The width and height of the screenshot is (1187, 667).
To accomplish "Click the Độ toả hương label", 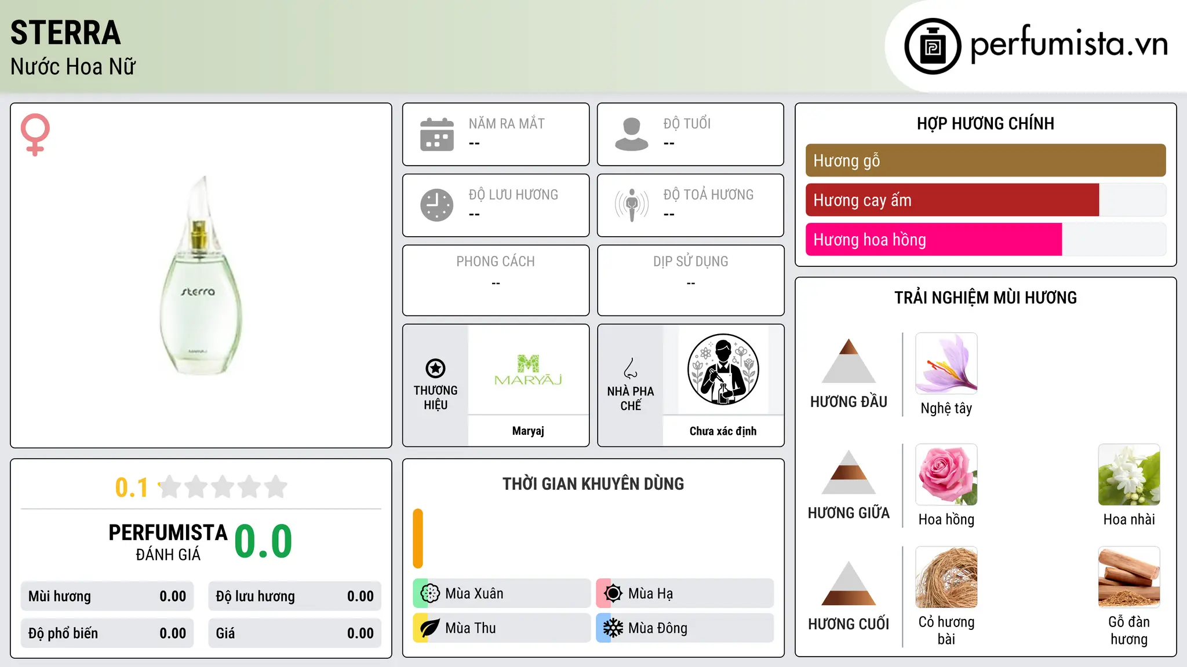I will coord(708,195).
